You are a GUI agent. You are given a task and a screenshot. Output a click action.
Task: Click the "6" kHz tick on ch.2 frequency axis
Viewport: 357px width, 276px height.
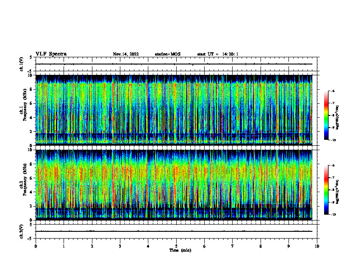(x=32, y=178)
